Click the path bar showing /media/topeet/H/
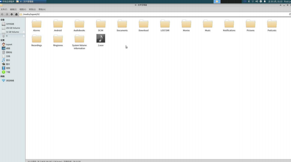The height and width of the screenshot is (162, 291). pos(154,14)
